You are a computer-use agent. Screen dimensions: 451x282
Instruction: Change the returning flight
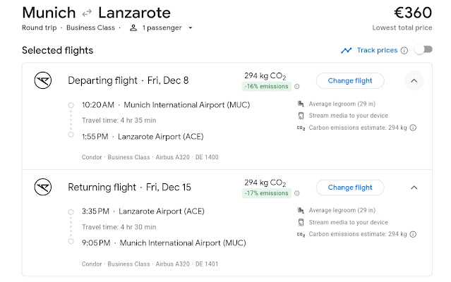(349, 188)
